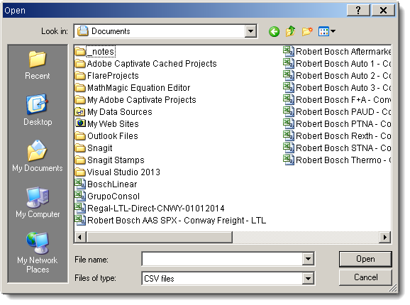
Task: Create a new folder
Action: (x=307, y=31)
